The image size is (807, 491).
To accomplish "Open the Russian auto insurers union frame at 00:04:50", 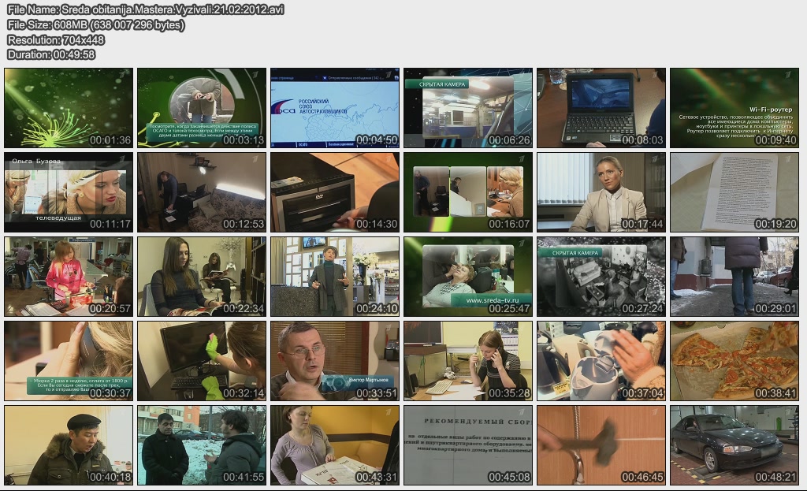I will pyautogui.click(x=335, y=108).
